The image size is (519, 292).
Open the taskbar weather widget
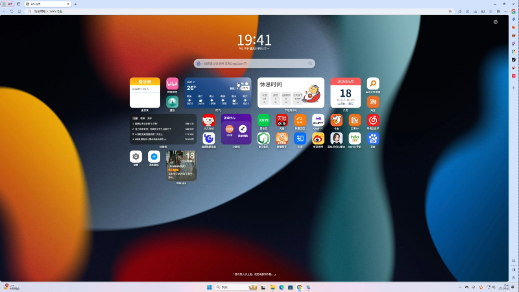12,287
